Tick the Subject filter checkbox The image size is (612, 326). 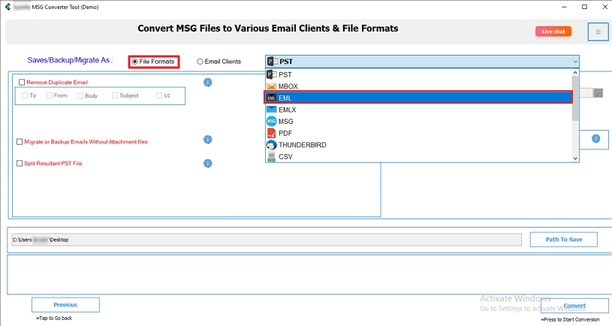(115, 95)
